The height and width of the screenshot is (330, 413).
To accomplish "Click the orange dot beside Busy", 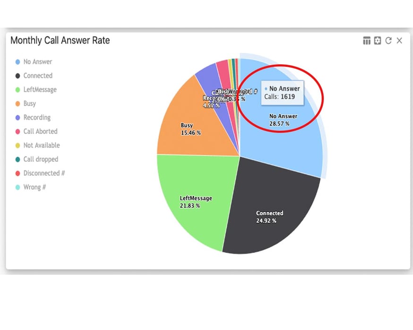I will 18,103.
